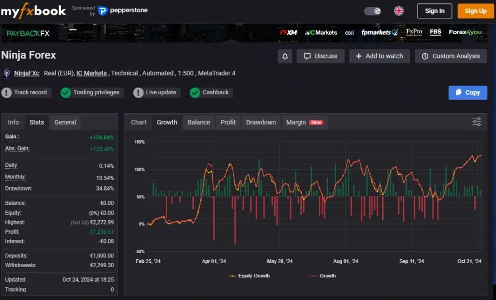
Task: Toggle the dark mode switch
Action: pos(372,11)
